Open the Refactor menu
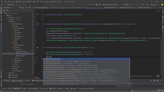Screen dimensions: 164x92 click(x=29, y=2)
